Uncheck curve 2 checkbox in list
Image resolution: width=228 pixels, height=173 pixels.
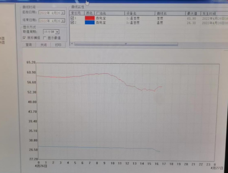click(72, 23)
